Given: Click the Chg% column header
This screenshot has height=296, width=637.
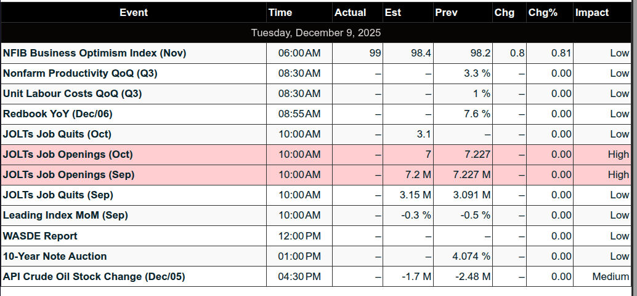Looking at the screenshot, I should click(x=543, y=12).
